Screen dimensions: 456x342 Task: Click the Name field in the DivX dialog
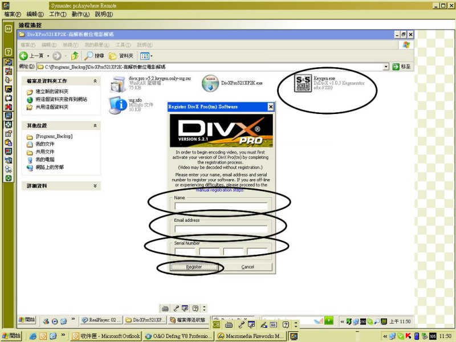click(221, 206)
